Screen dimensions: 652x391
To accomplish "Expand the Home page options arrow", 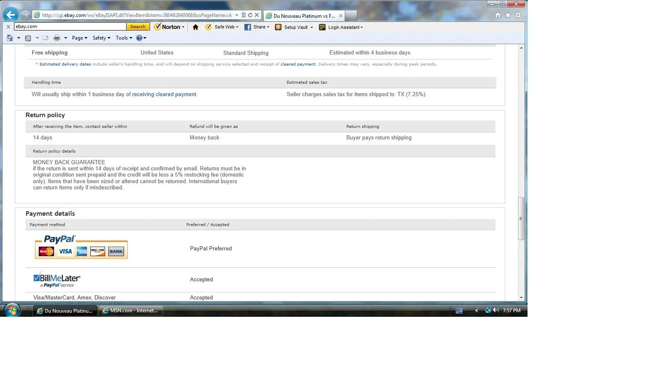I will (19, 38).
